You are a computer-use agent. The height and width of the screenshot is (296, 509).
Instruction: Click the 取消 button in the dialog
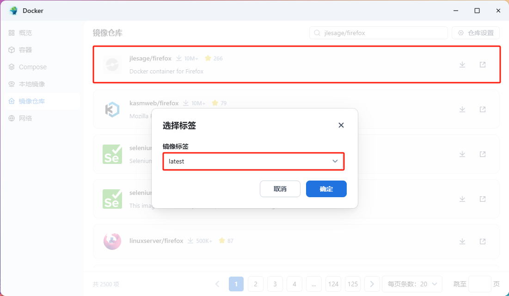pyautogui.click(x=280, y=189)
